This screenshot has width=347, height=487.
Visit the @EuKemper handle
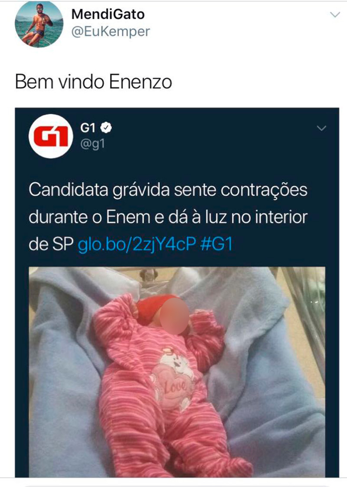click(111, 31)
